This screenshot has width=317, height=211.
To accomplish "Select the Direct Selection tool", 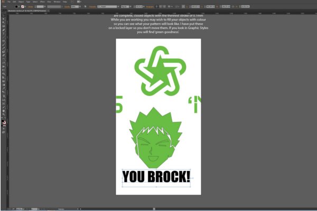I will [4, 19].
